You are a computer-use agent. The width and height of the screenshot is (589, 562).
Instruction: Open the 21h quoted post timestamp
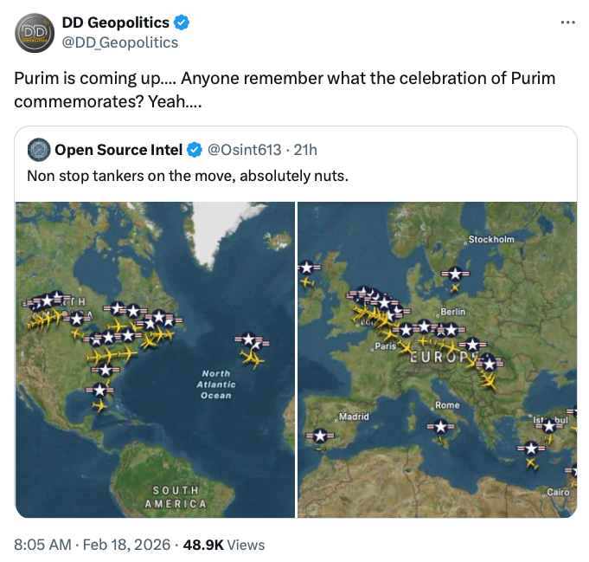pyautogui.click(x=306, y=150)
